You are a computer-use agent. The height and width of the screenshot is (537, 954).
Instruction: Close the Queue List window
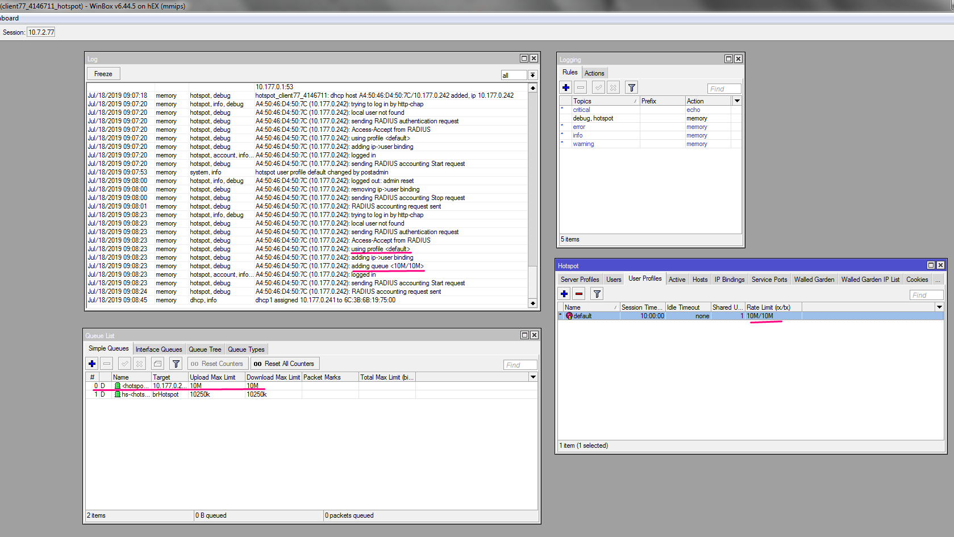[x=534, y=335]
